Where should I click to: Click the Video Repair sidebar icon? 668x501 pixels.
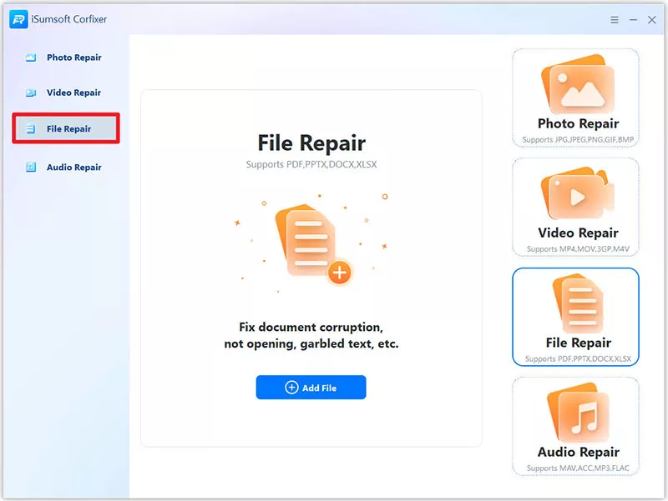point(31,93)
